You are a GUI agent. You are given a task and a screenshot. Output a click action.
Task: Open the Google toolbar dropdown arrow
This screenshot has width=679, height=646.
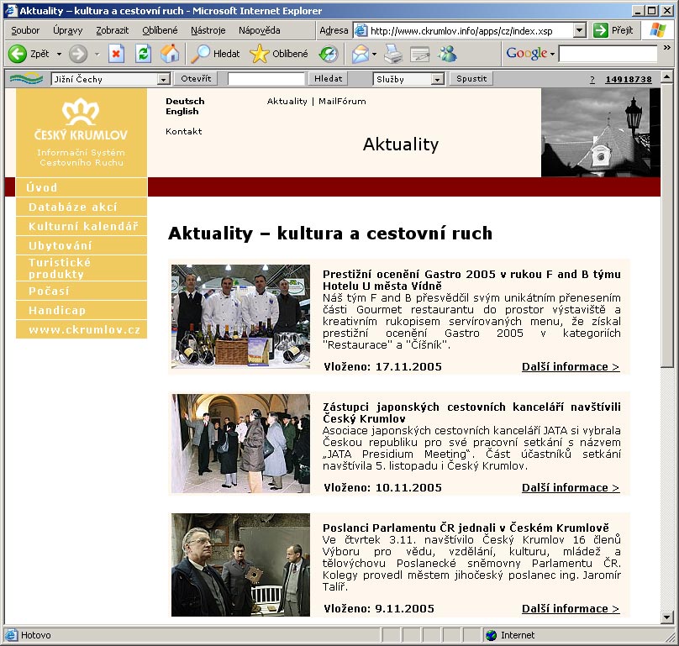click(552, 54)
